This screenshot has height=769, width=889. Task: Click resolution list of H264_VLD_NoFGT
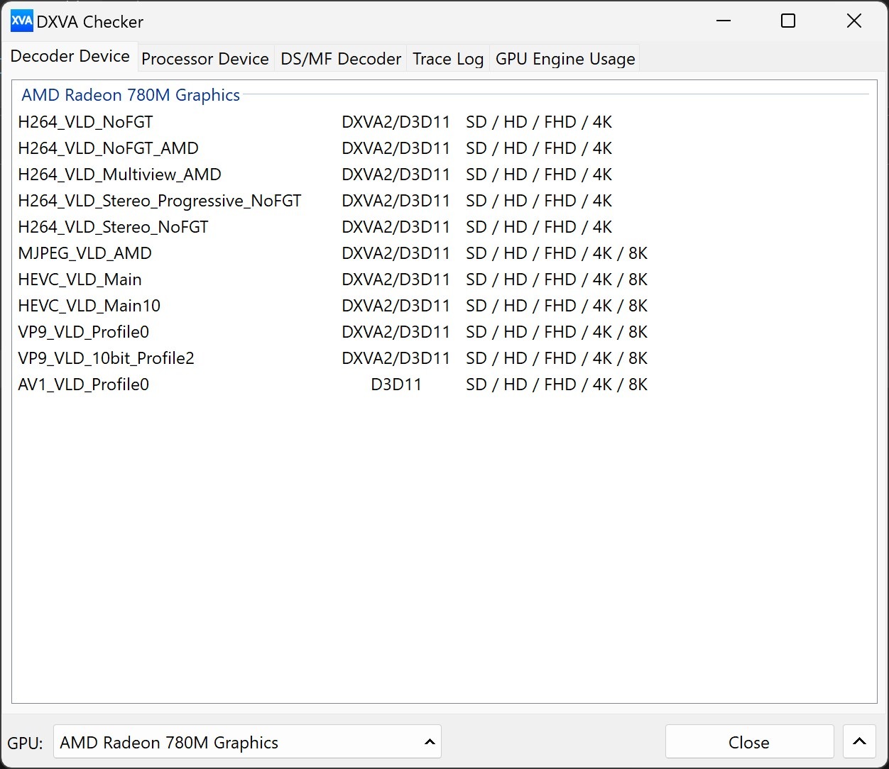(x=539, y=122)
